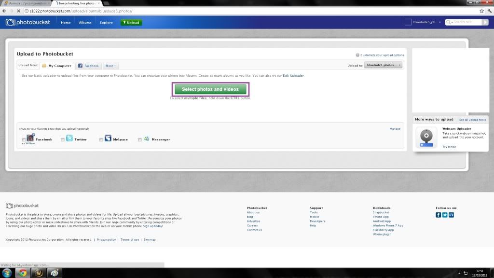Screen dimensions: 494x278
Task: Tick the Twitter share checkbox
Action: tap(63, 139)
